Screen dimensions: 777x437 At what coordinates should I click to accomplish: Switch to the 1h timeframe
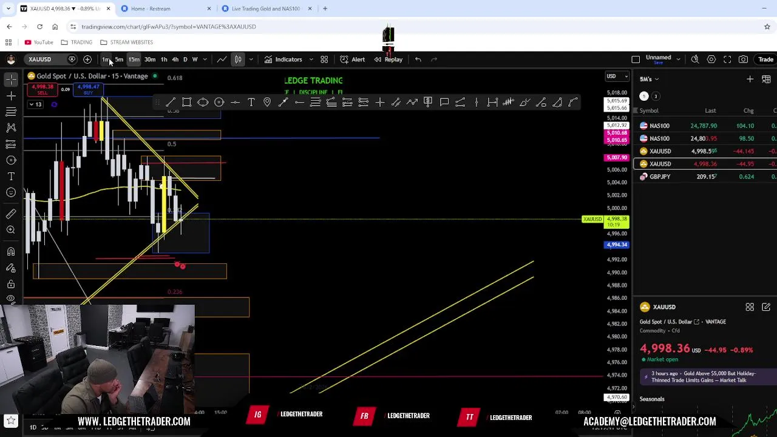164,59
